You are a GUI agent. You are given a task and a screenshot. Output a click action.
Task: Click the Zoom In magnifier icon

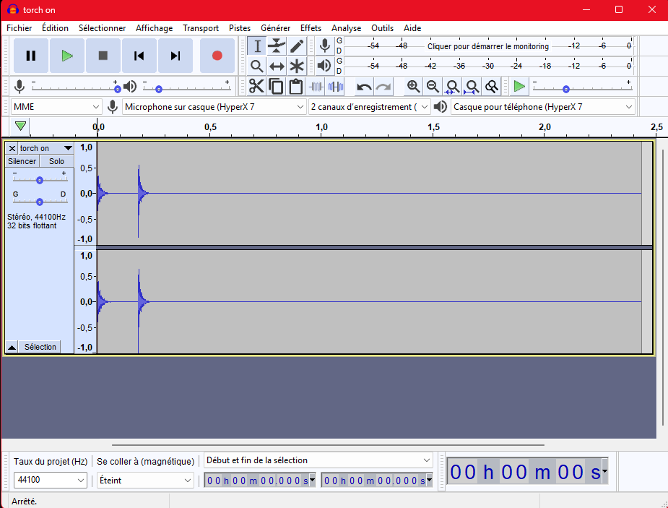[413, 87]
